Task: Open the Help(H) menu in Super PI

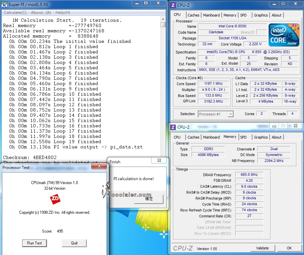Action: 63,13
